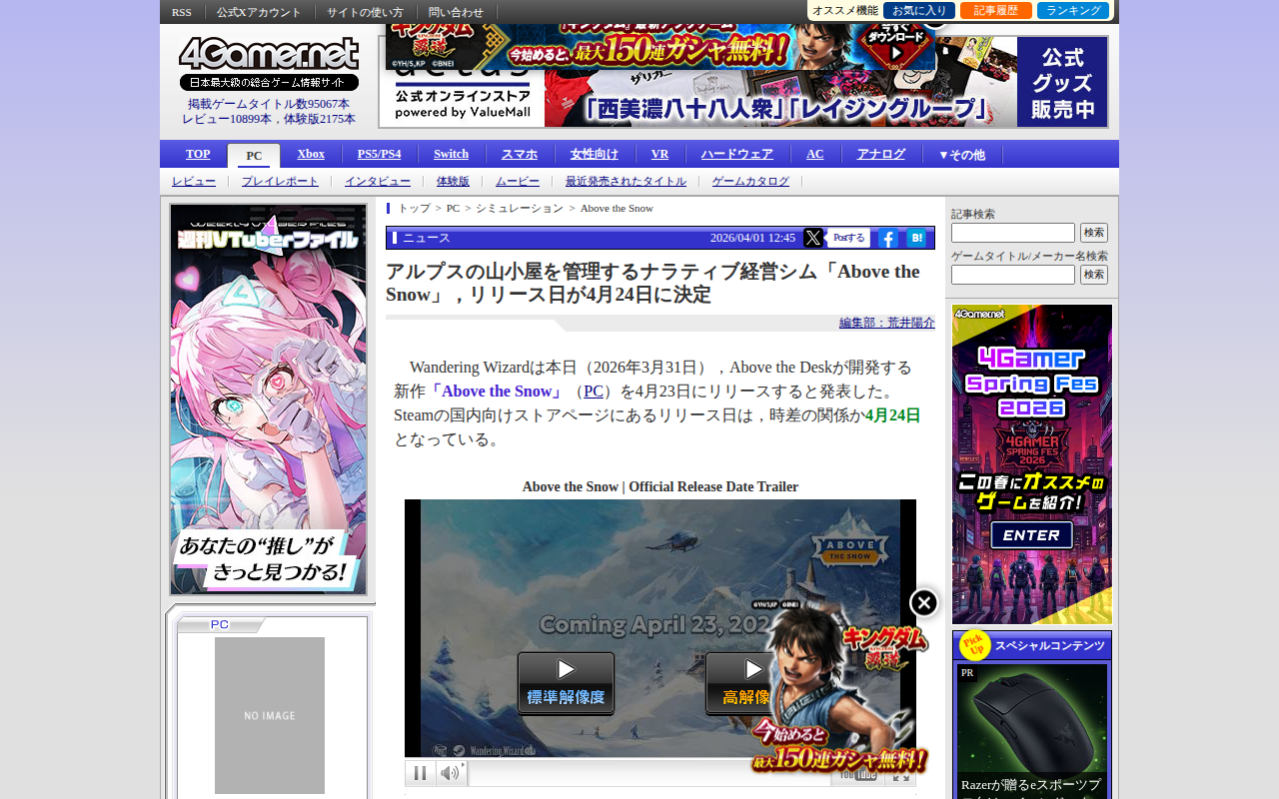Pause the trailer video
1279x799 pixels.
click(x=421, y=773)
